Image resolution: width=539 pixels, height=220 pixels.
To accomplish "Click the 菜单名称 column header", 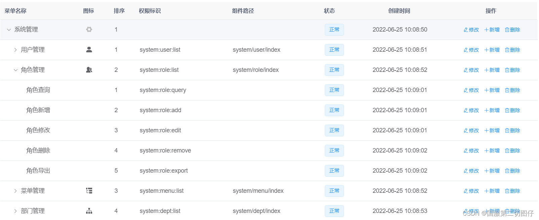I will pos(15,11).
